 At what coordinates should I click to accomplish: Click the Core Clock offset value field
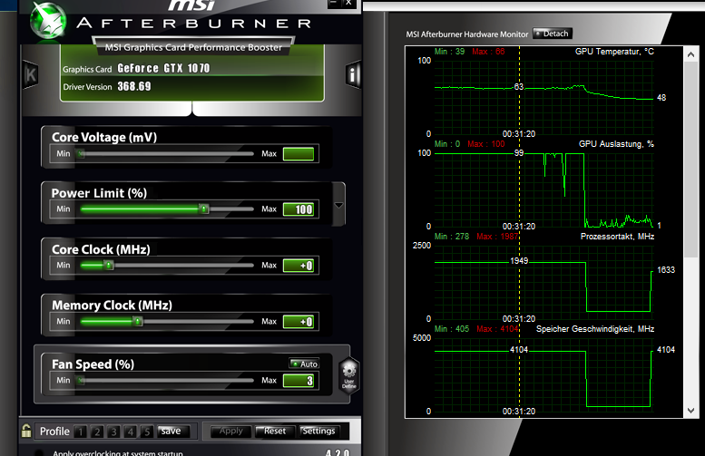299,266
